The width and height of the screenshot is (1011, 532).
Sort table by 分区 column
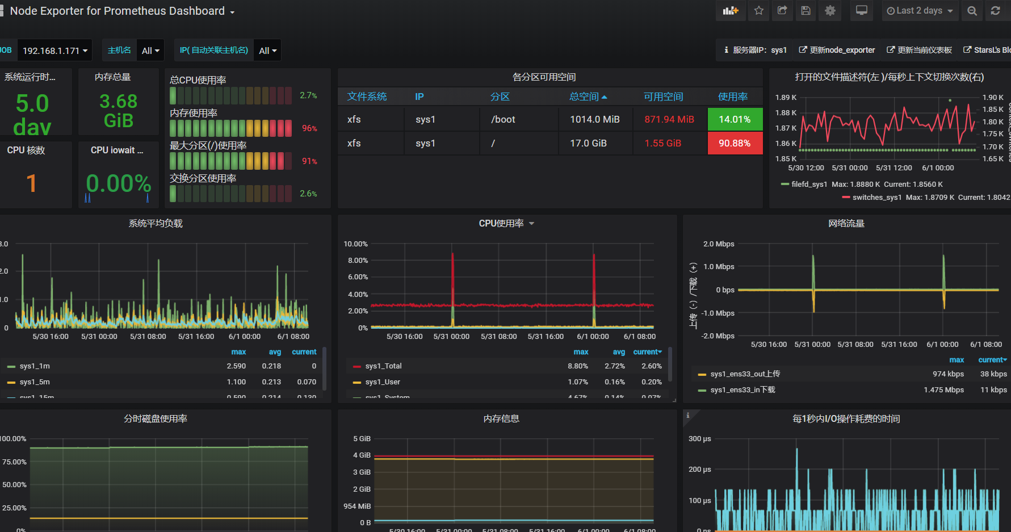click(500, 97)
